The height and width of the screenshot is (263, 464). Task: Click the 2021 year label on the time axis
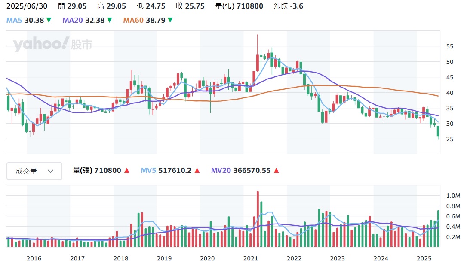click(x=251, y=258)
